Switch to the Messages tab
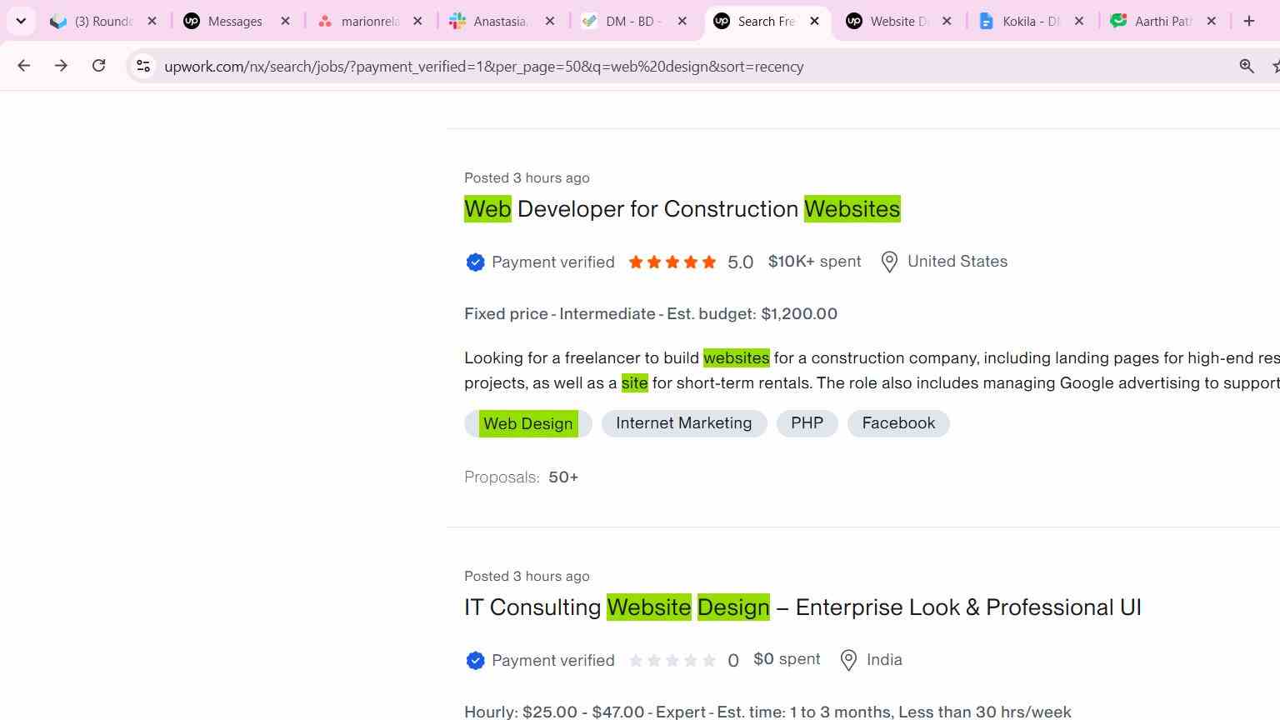1280x720 pixels. [235, 21]
